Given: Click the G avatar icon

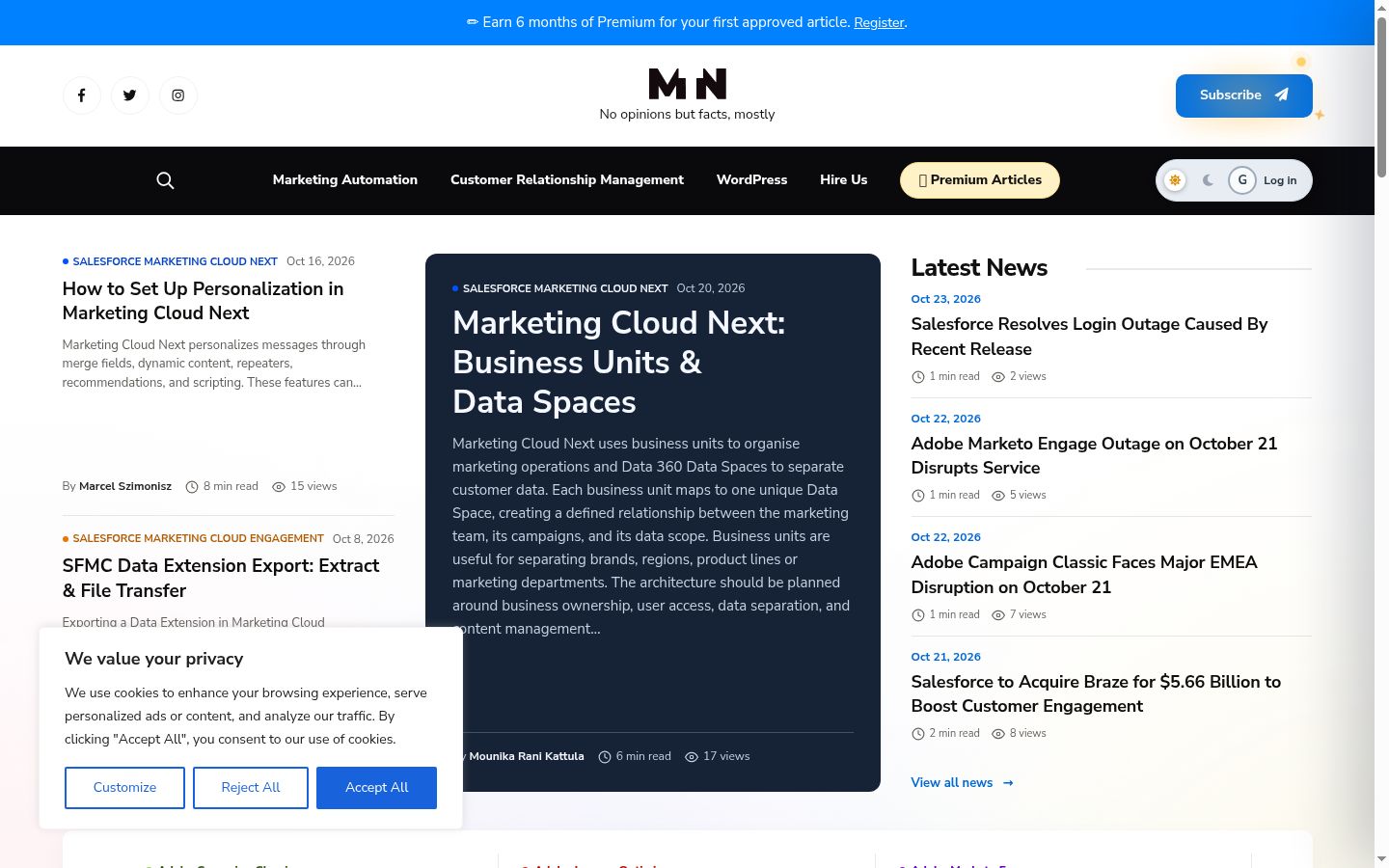Looking at the screenshot, I should [1242, 180].
